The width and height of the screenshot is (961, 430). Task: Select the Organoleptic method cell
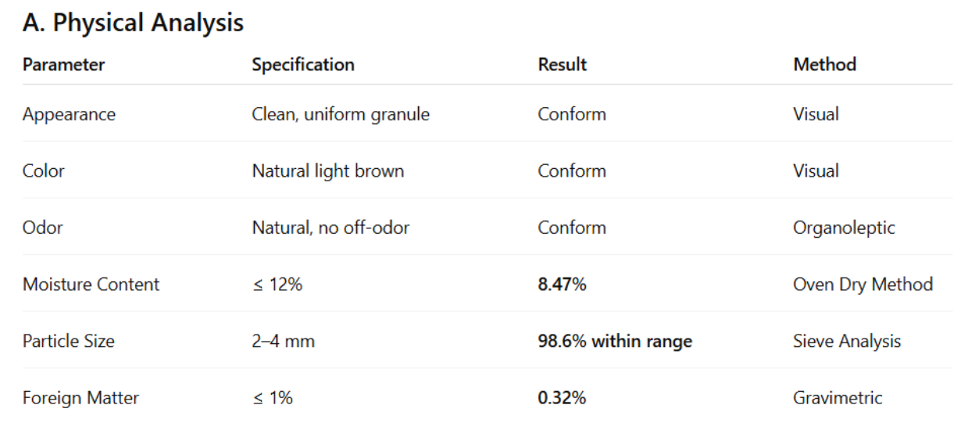844,228
